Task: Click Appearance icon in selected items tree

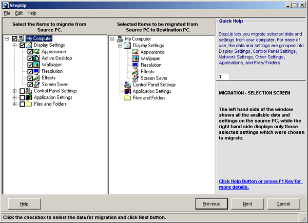Action: coord(135,52)
